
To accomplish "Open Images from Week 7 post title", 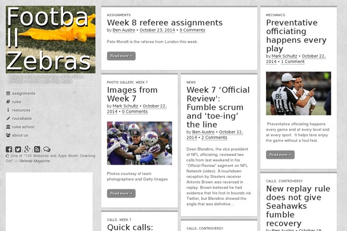I will 132,94.
